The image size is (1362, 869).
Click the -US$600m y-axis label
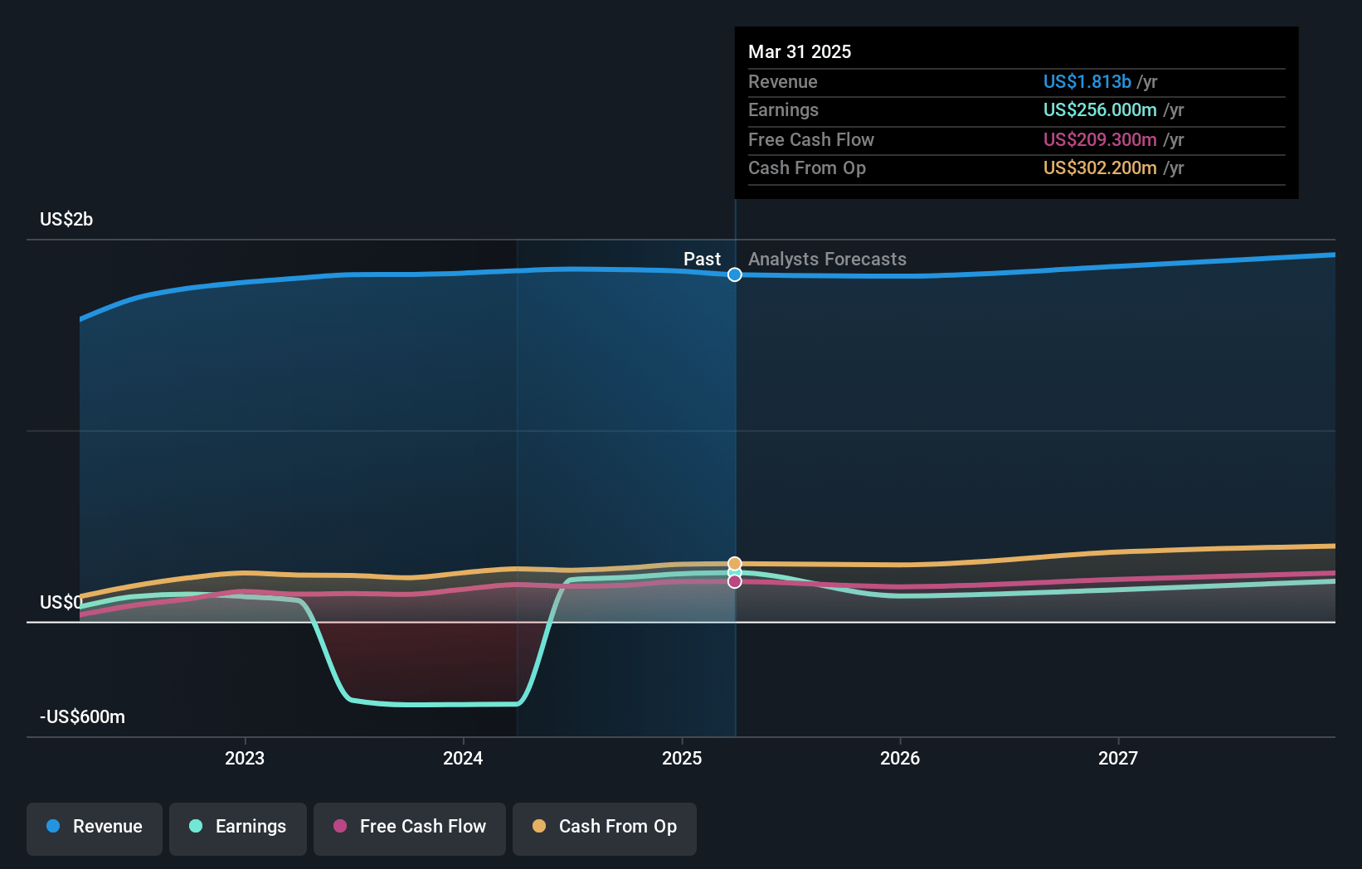82,716
